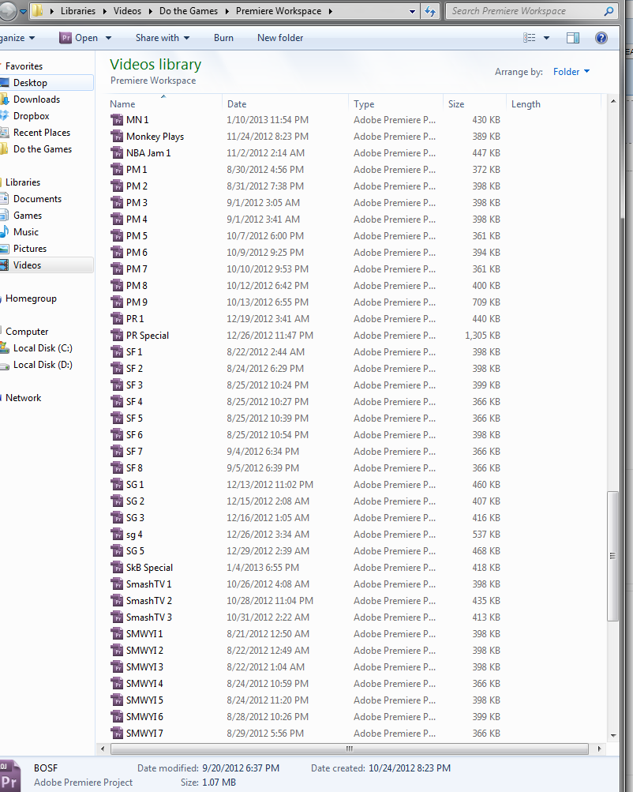633x792 pixels.
Task: Click the Length column header
Action: click(553, 104)
